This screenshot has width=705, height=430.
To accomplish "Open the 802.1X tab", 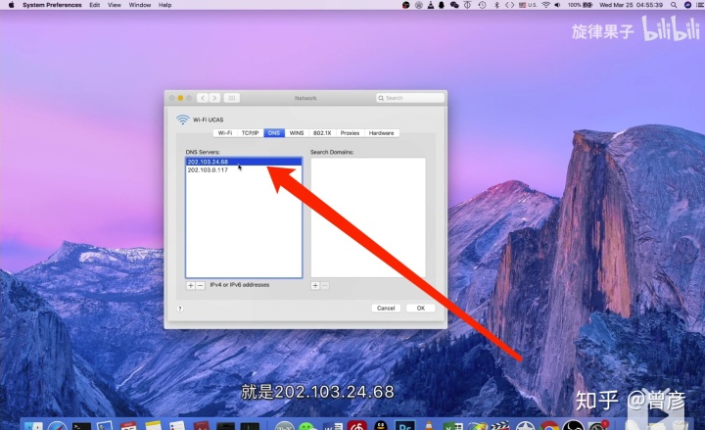I will 322,133.
